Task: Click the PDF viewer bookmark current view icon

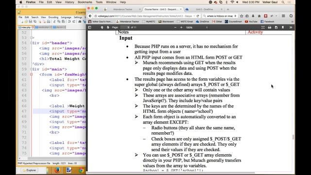Action: coord(283,27)
